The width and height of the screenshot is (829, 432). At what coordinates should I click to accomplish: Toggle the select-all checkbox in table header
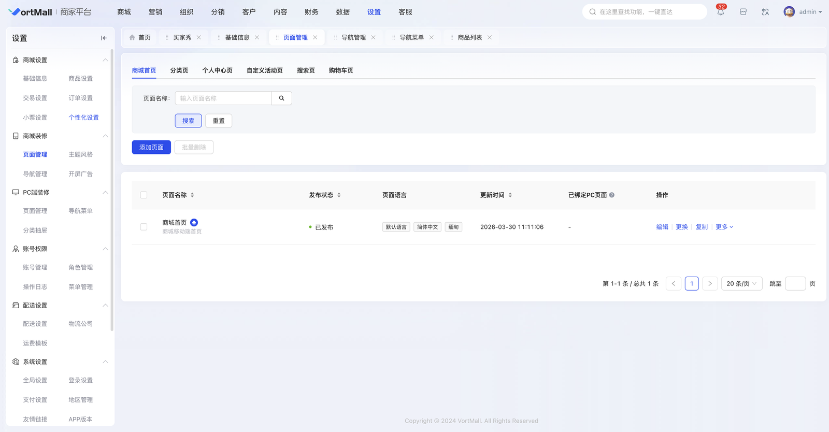(x=144, y=195)
